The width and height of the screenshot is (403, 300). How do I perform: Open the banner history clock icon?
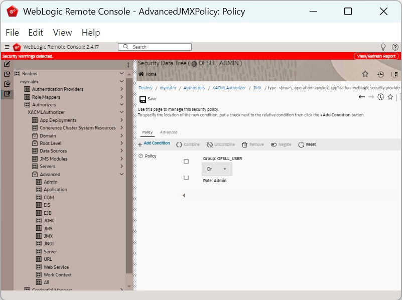[380, 74]
